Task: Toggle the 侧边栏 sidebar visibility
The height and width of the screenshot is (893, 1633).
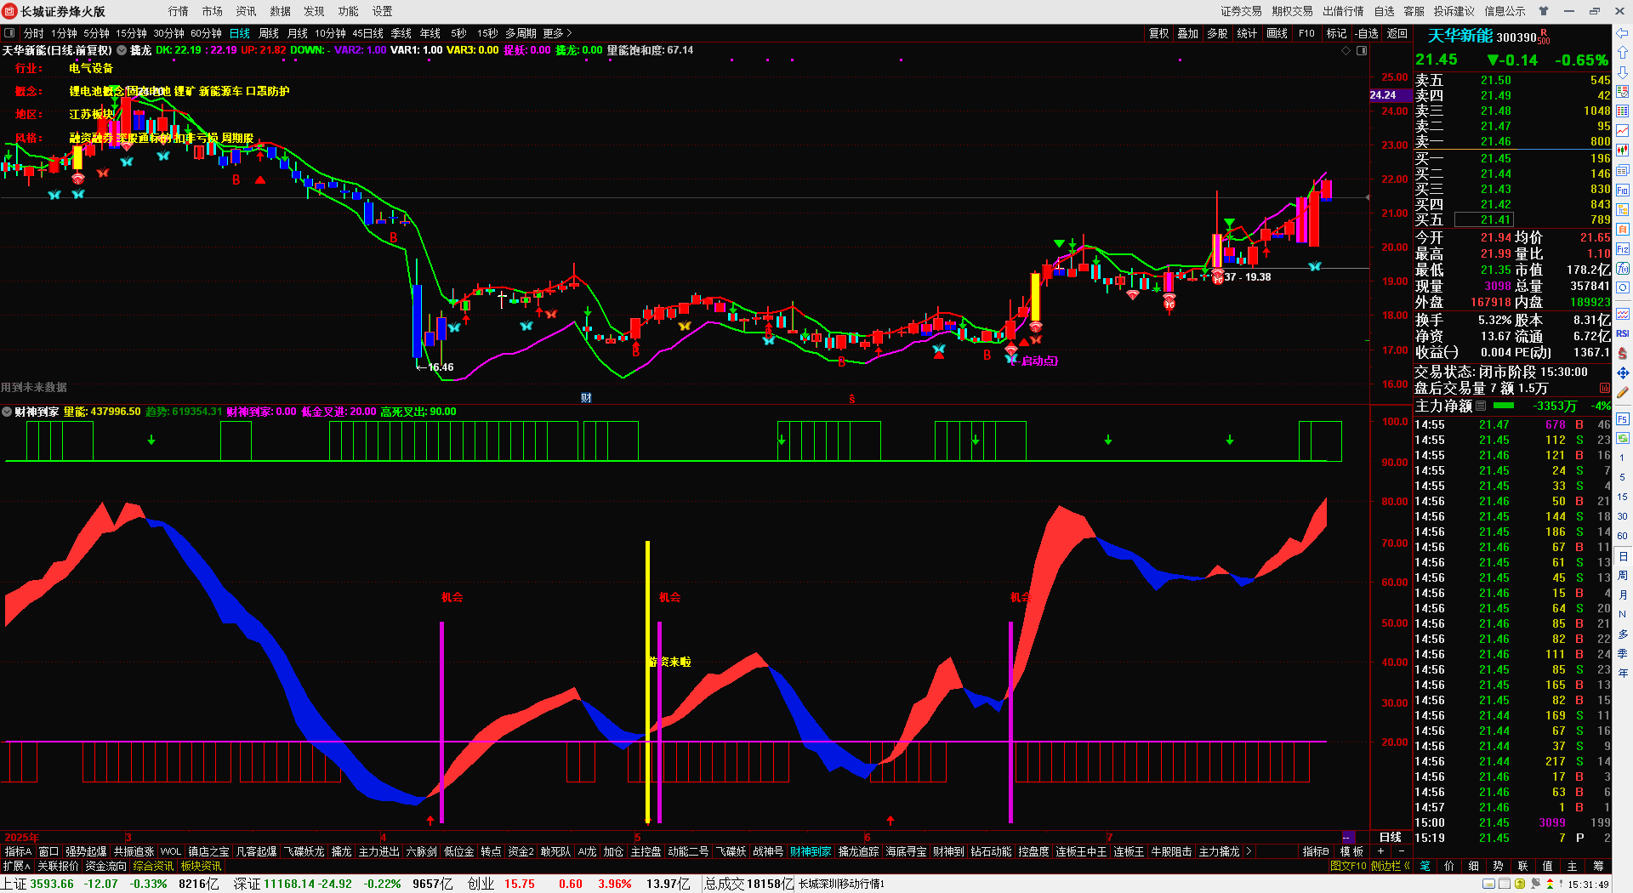Action: [1390, 866]
